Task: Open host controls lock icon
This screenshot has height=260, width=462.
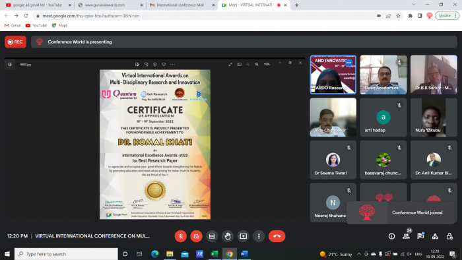Action: click(x=449, y=236)
